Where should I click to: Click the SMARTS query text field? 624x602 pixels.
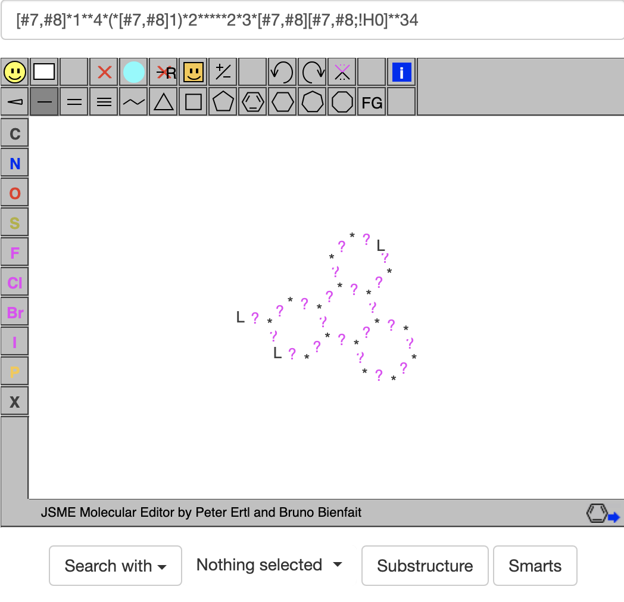point(312,20)
